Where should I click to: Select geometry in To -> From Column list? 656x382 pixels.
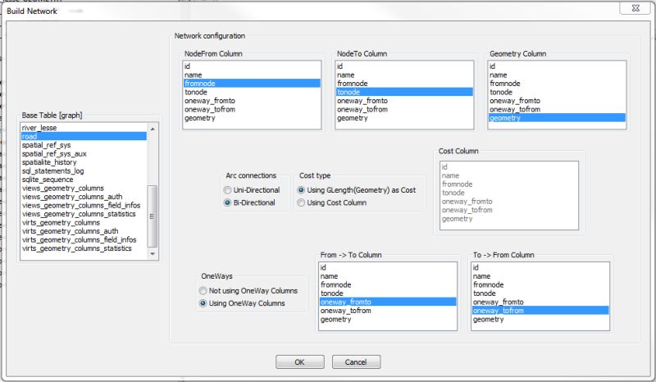540,319
